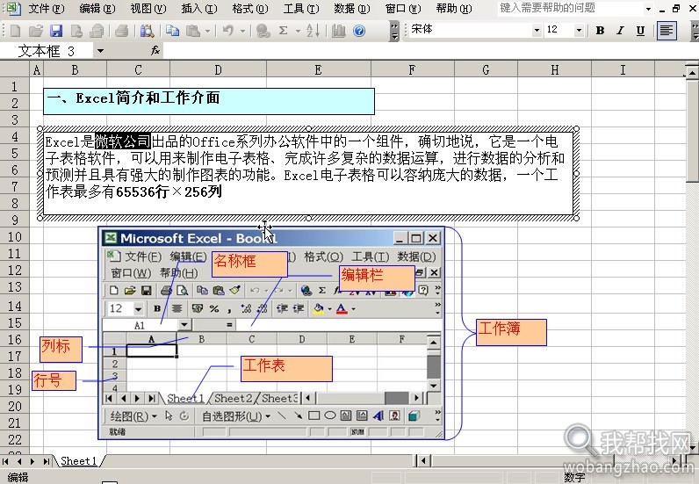This screenshot has height=484, width=699.
Task: Select the 行号 callout label
Action: [54, 380]
